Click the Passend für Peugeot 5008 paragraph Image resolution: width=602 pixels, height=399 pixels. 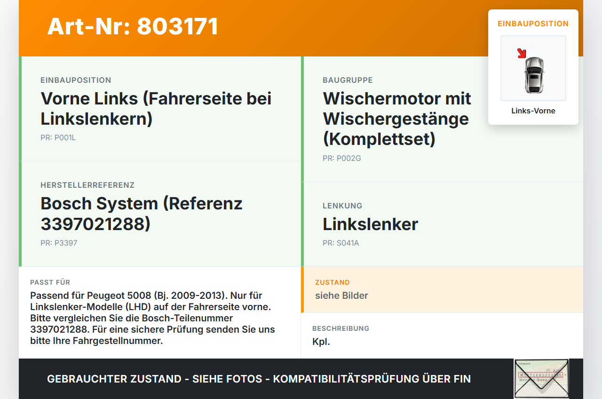[x=152, y=318]
